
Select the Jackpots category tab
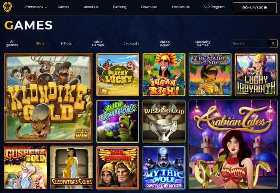coord(131,43)
